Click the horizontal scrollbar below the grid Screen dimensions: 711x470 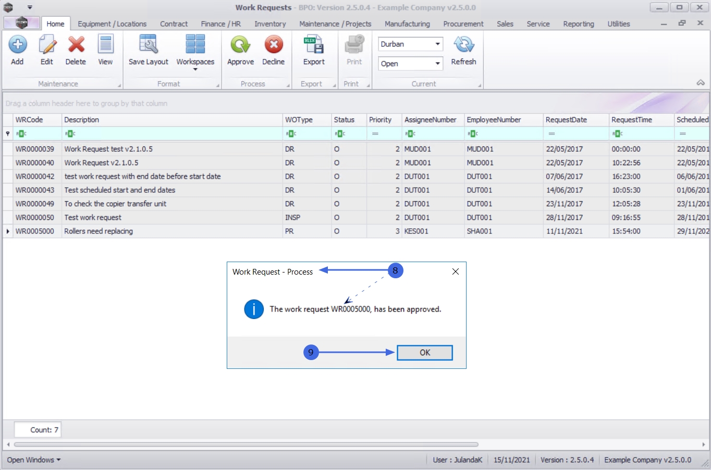click(246, 444)
